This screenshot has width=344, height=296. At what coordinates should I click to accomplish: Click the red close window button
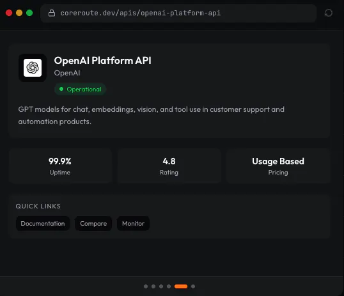[x=9, y=13]
